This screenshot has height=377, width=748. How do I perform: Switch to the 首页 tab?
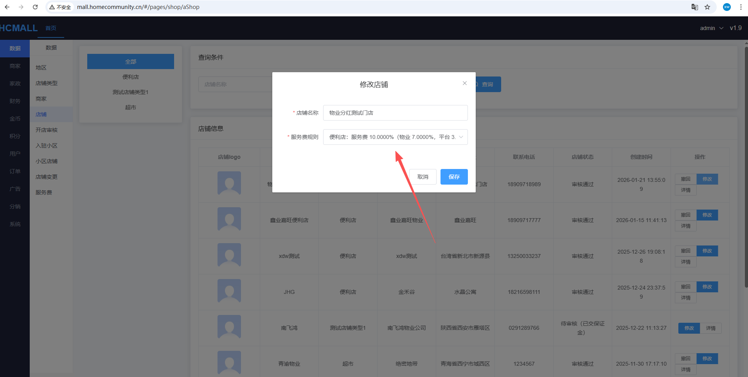point(51,28)
